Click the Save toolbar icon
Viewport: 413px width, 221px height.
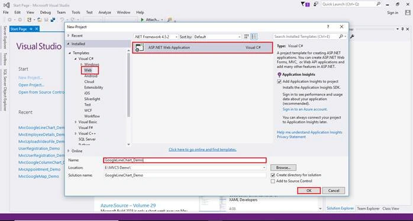46,20
